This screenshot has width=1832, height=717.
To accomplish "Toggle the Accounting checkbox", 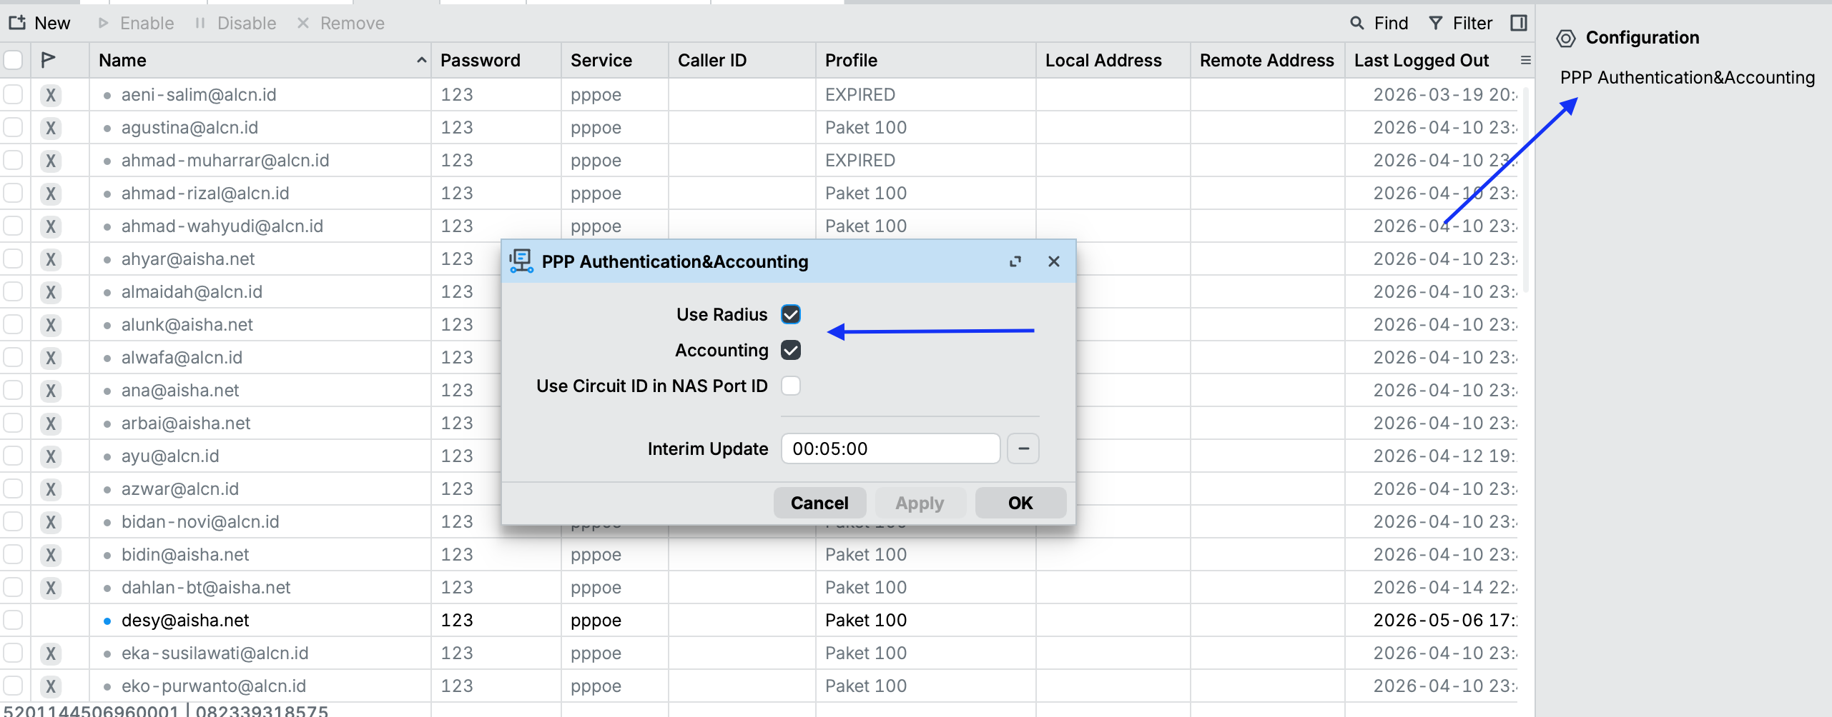I will (791, 350).
